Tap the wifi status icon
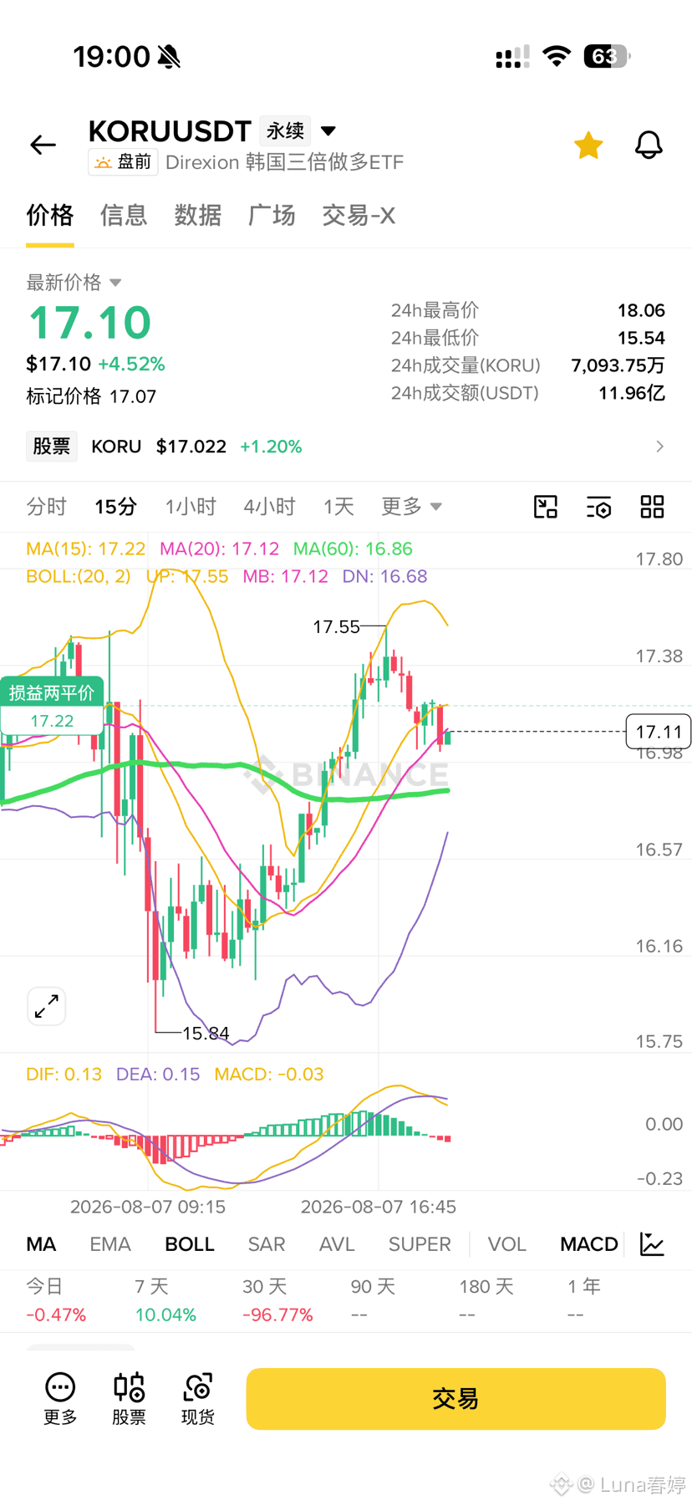 (557, 56)
